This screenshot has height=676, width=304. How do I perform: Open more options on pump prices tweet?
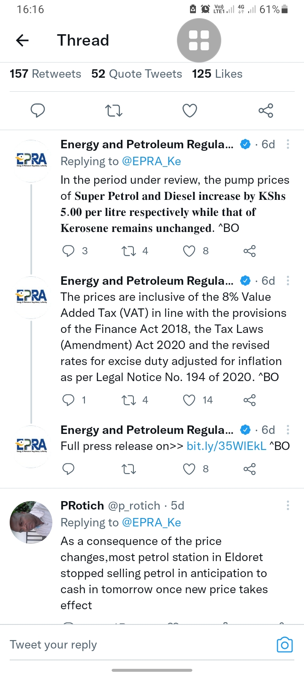tap(288, 144)
